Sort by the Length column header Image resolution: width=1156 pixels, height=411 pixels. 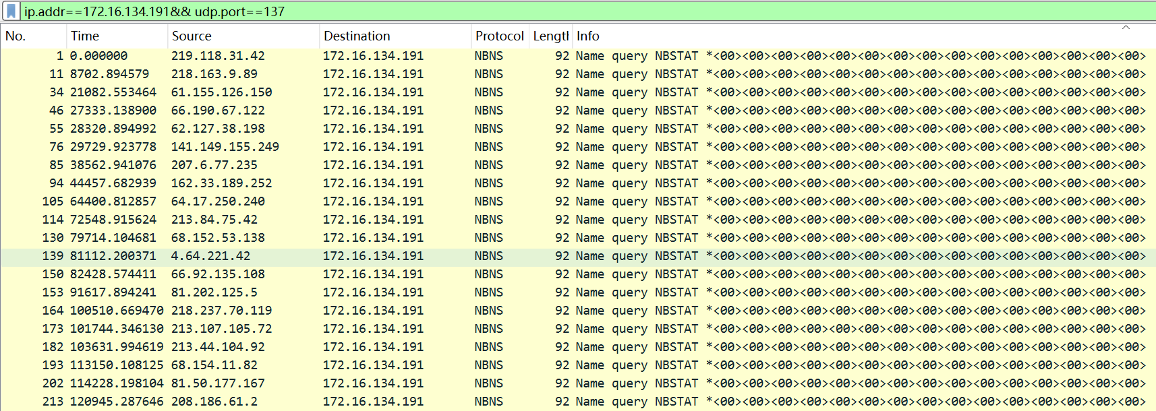tap(551, 36)
